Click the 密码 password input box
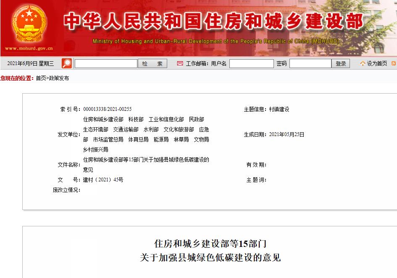The image size is (397, 278). pos(310,63)
